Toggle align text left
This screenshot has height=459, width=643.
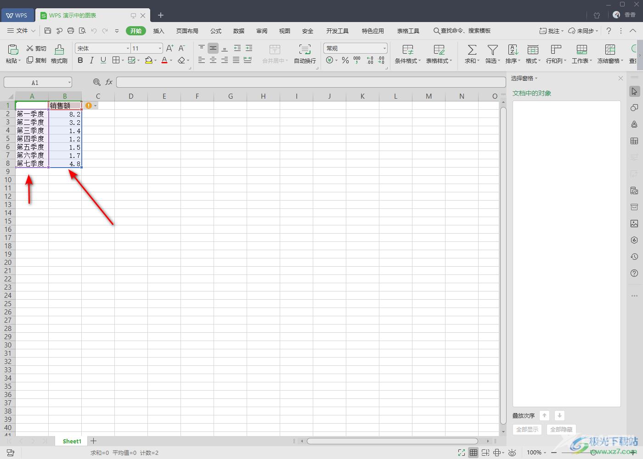click(x=202, y=60)
